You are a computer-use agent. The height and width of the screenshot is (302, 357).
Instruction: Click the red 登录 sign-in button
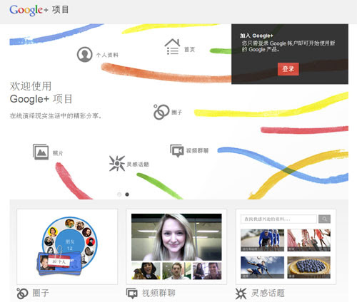point(288,69)
